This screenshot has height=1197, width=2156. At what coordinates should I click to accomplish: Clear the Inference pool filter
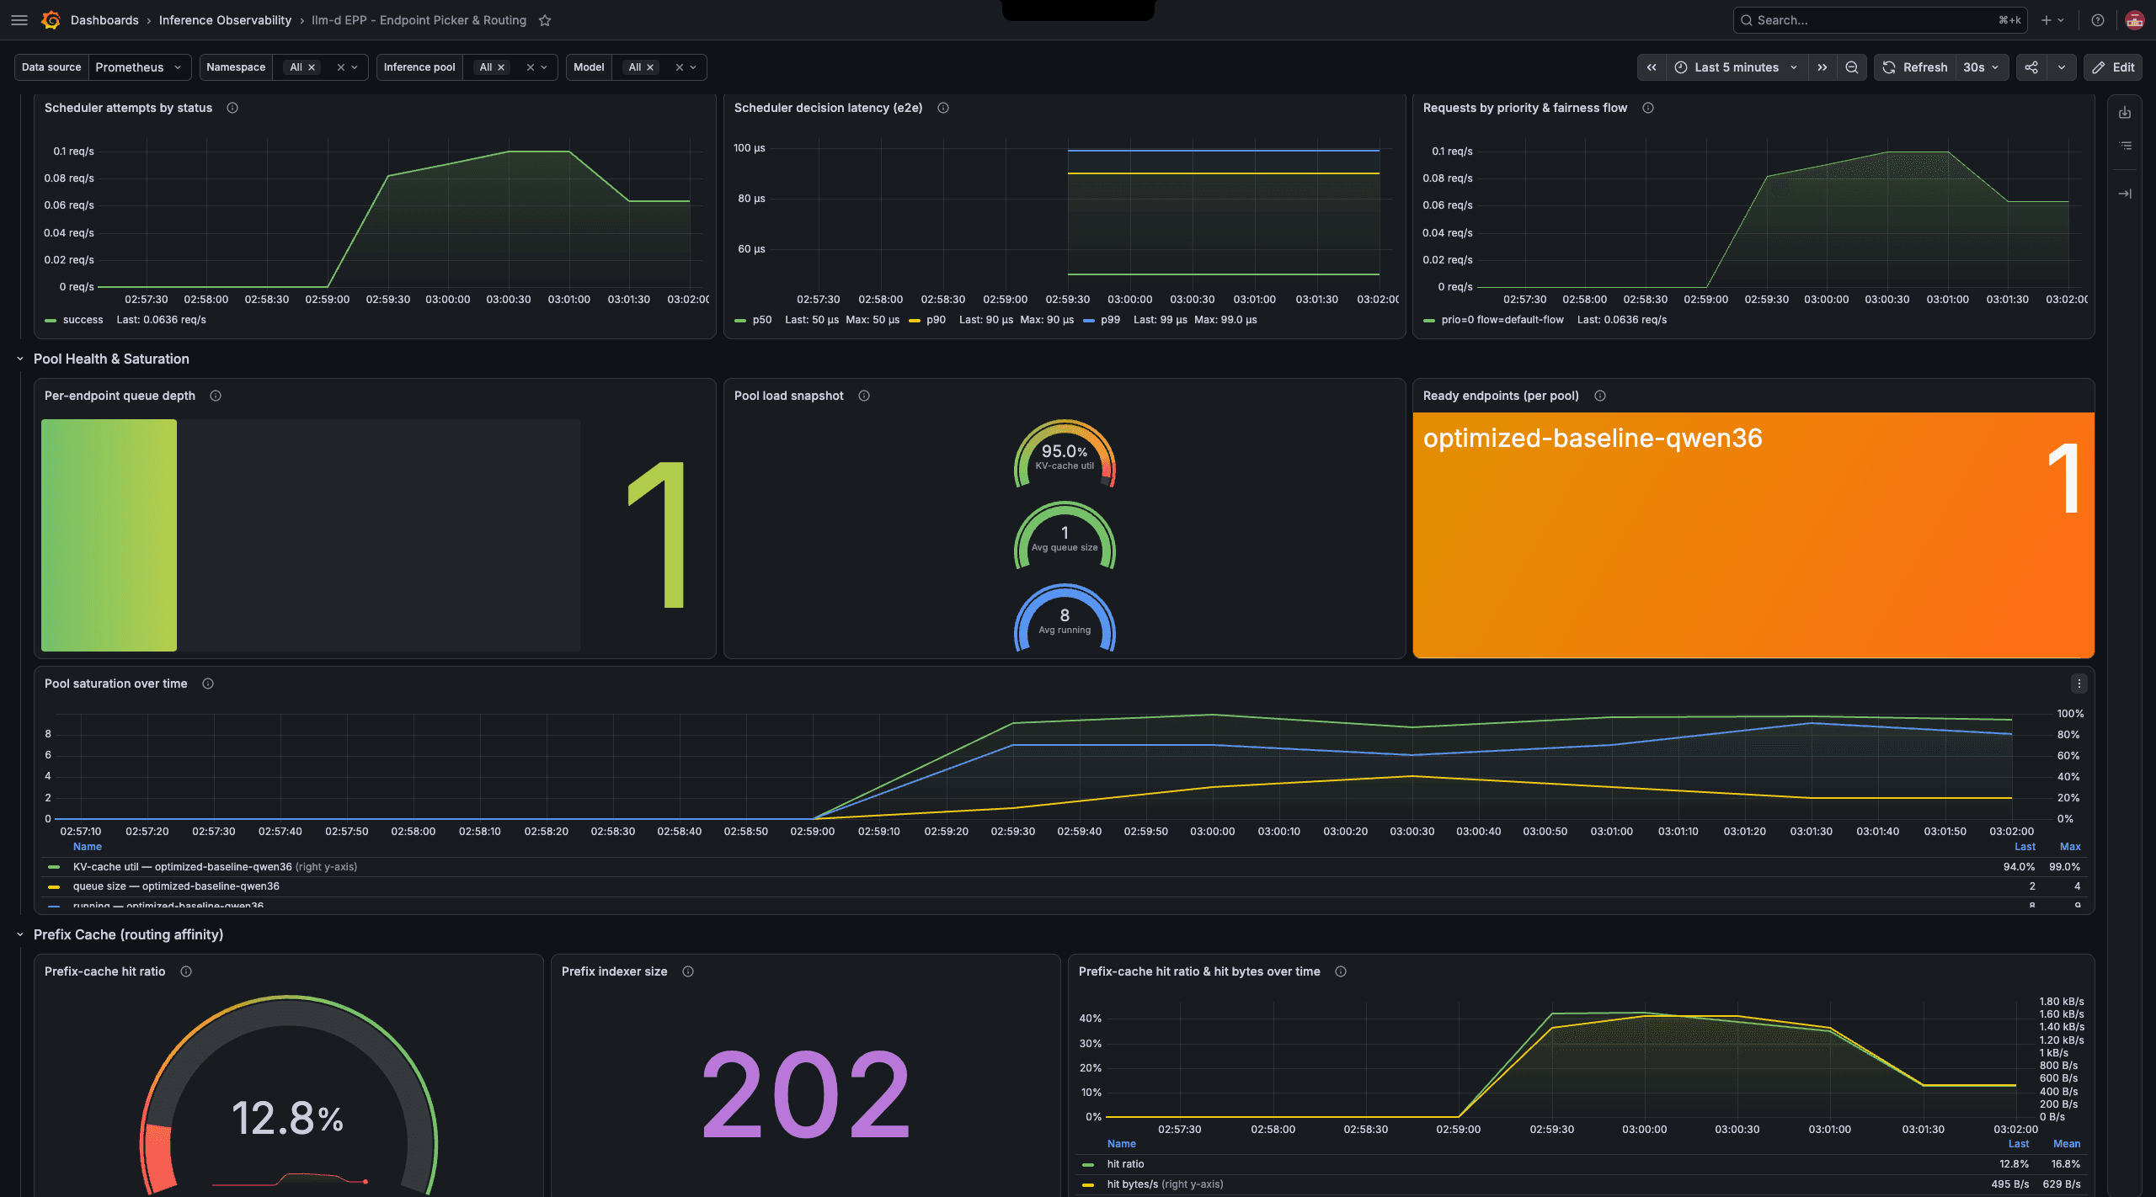click(x=531, y=67)
